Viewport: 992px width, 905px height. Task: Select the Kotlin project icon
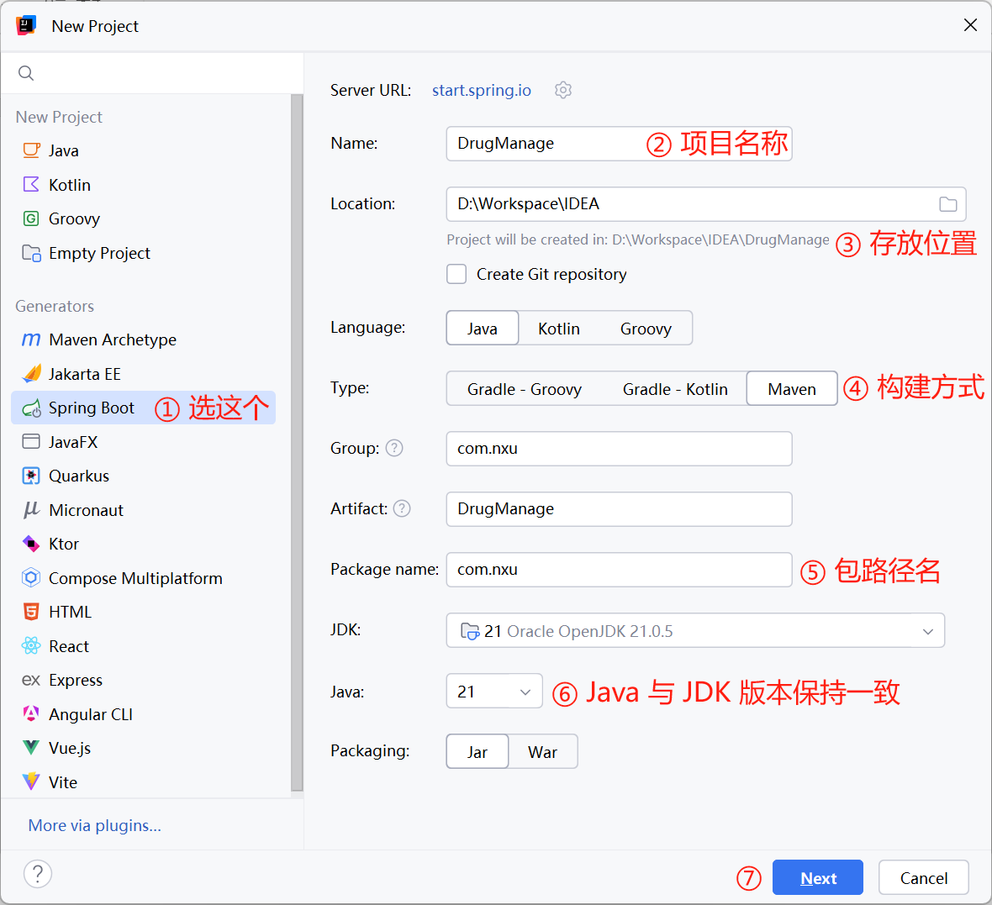[x=31, y=185]
